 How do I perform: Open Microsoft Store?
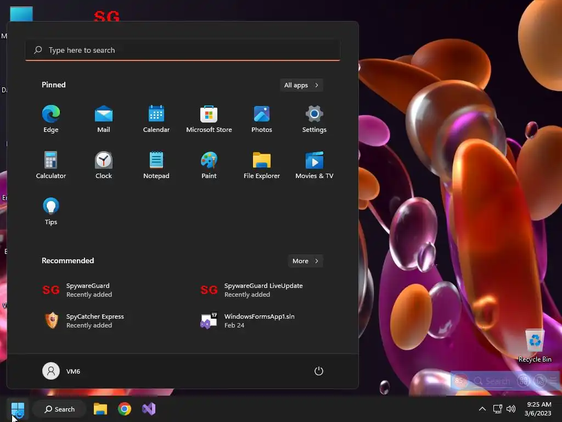click(x=209, y=119)
